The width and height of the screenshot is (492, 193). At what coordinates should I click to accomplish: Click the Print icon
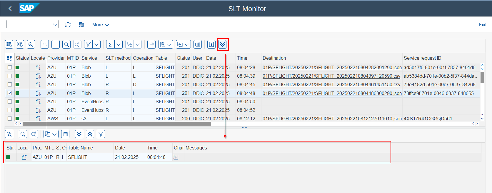[151, 44]
